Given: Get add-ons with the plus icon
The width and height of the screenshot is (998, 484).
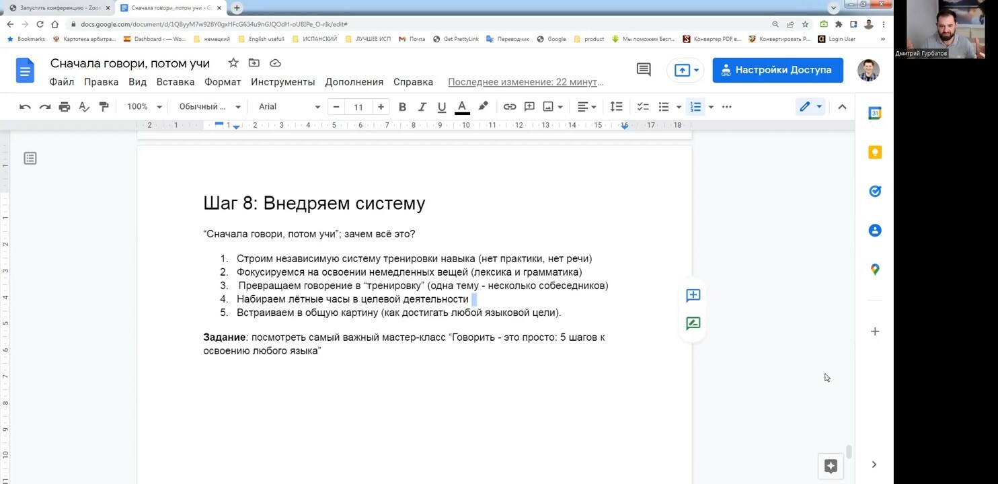Looking at the screenshot, I should [x=875, y=331].
